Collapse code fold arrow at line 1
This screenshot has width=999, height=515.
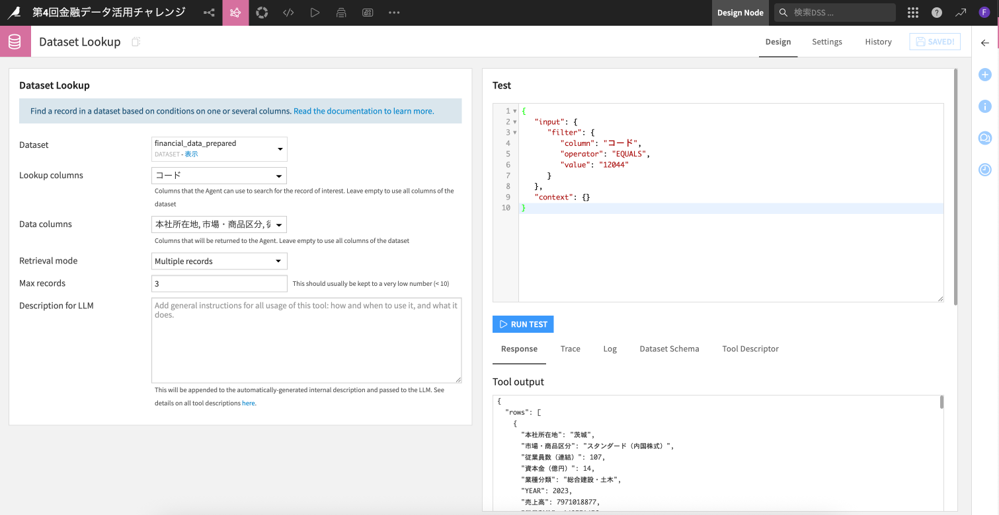pos(515,111)
